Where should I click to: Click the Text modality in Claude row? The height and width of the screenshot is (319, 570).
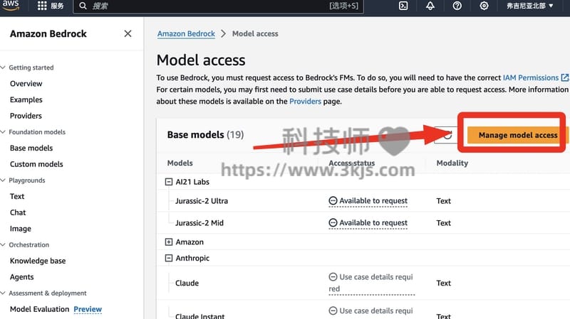443,283
